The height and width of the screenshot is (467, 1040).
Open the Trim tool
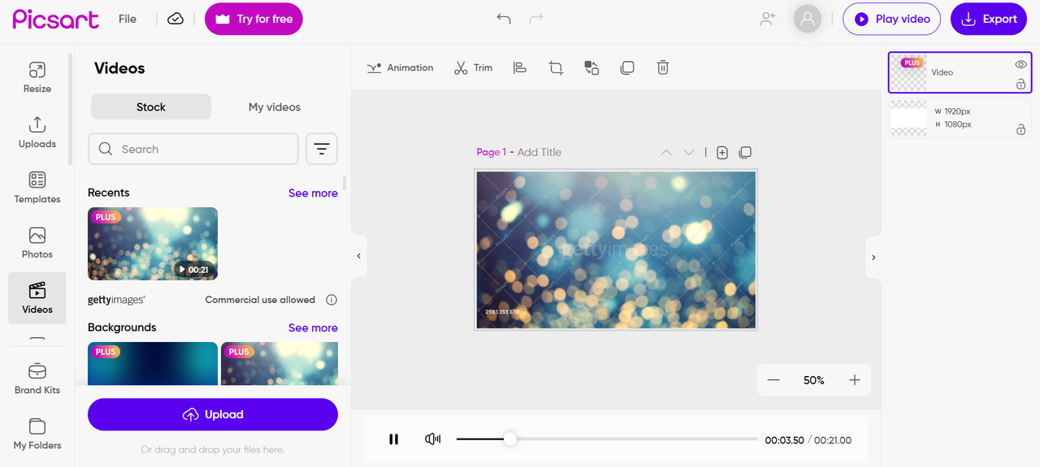click(x=473, y=67)
